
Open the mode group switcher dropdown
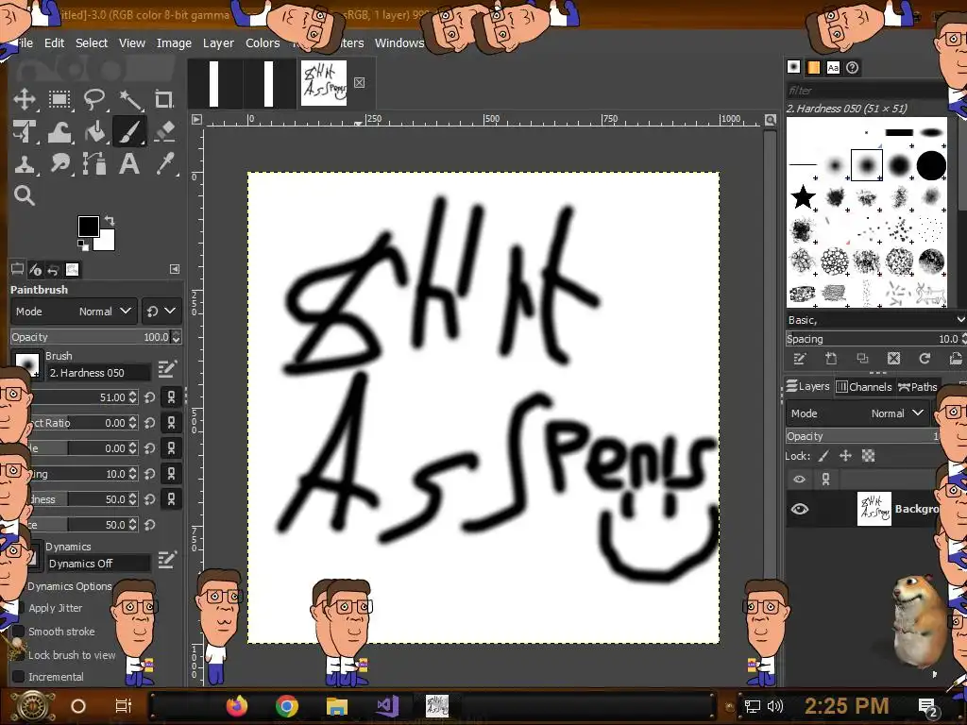pos(161,312)
